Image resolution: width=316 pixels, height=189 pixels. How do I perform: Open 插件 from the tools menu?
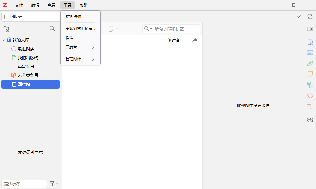(81, 38)
